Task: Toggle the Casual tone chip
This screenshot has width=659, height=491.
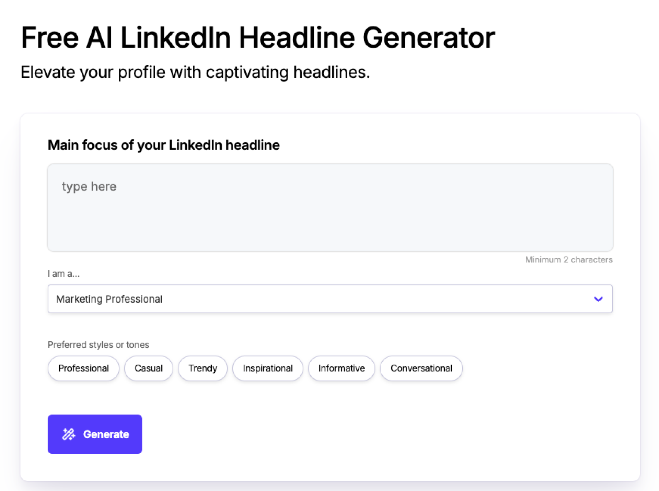Action: [148, 368]
